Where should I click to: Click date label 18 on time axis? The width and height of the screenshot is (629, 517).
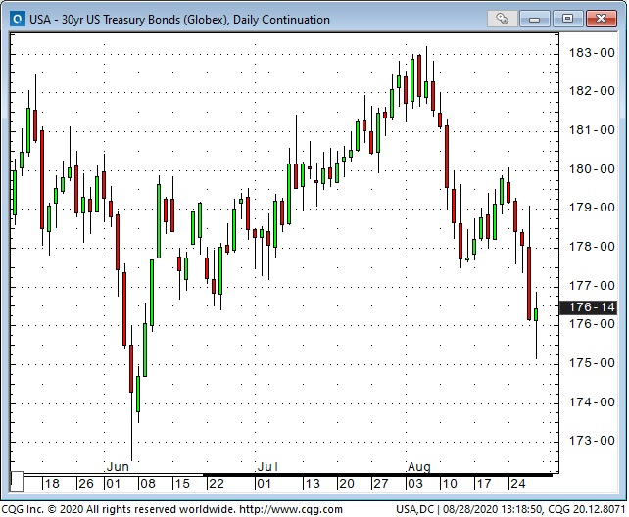click(52, 484)
